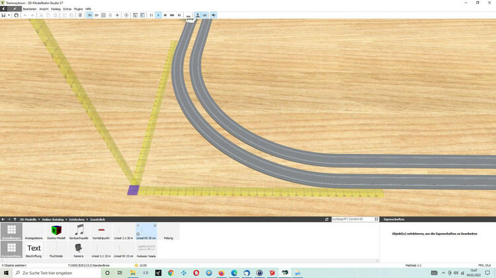Open Entdecken breadcrumb

tap(77, 219)
